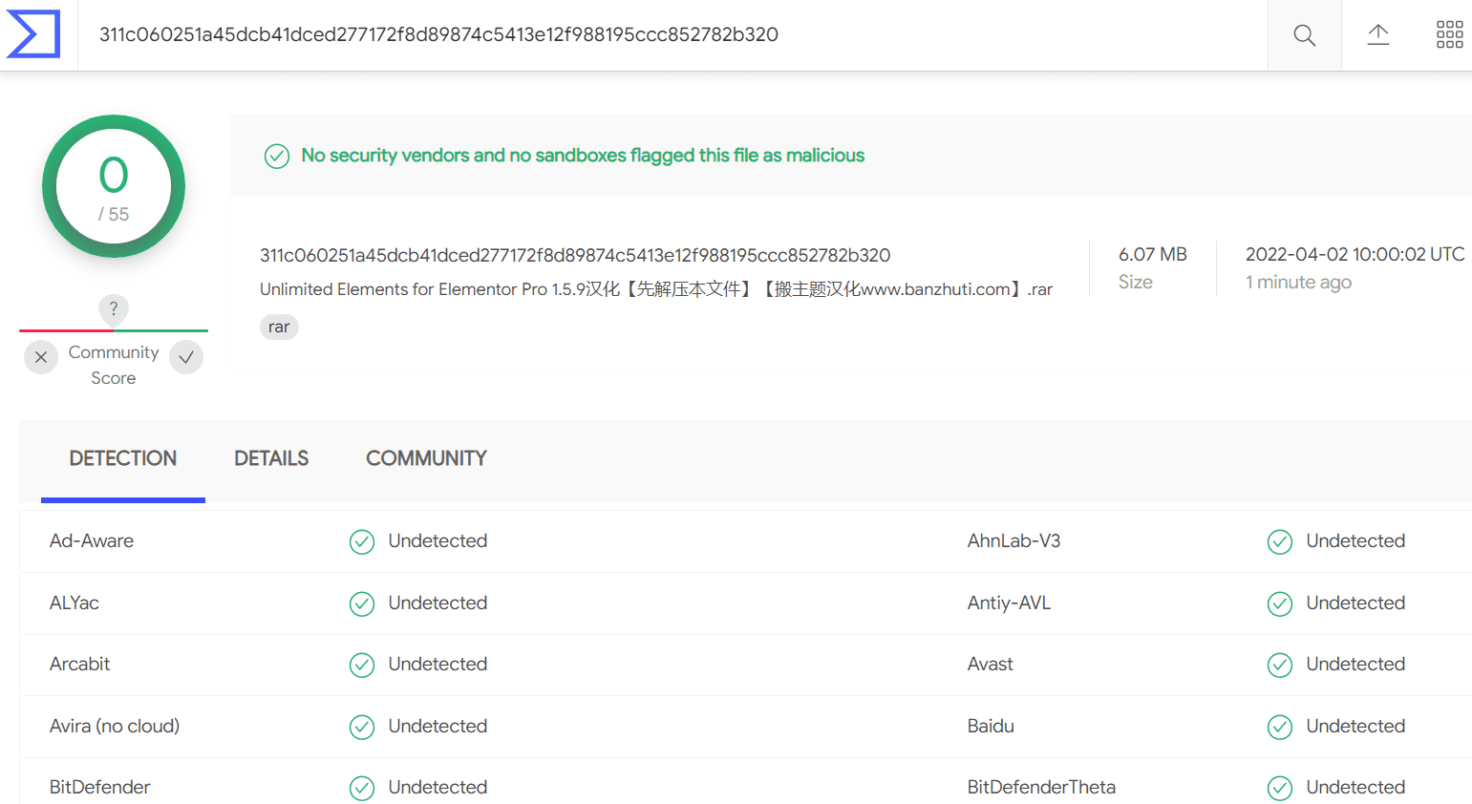Click the community score red-green bar

pos(114,330)
